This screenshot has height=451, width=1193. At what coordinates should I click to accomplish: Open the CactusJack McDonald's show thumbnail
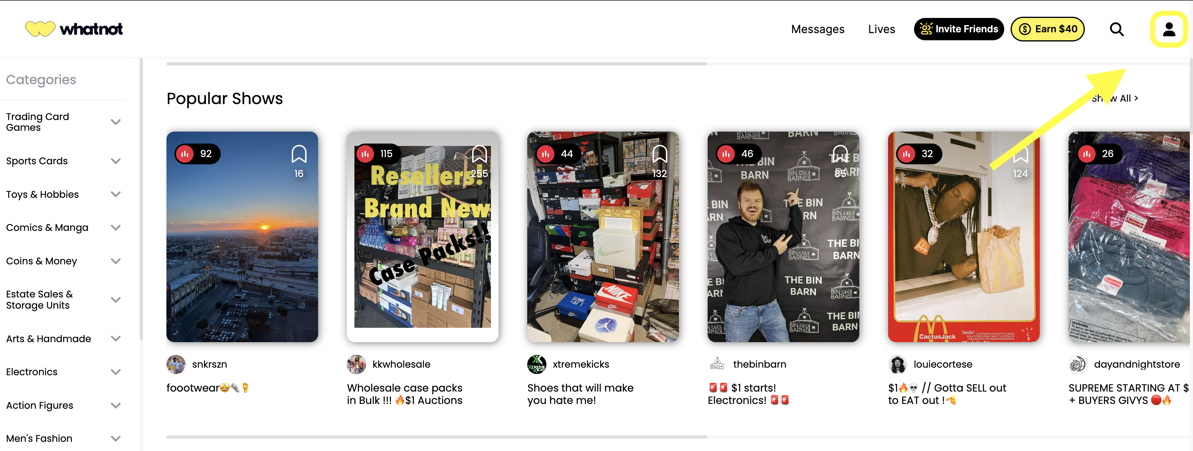coord(964,237)
